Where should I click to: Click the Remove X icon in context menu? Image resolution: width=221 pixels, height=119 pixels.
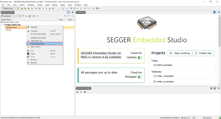28,60
